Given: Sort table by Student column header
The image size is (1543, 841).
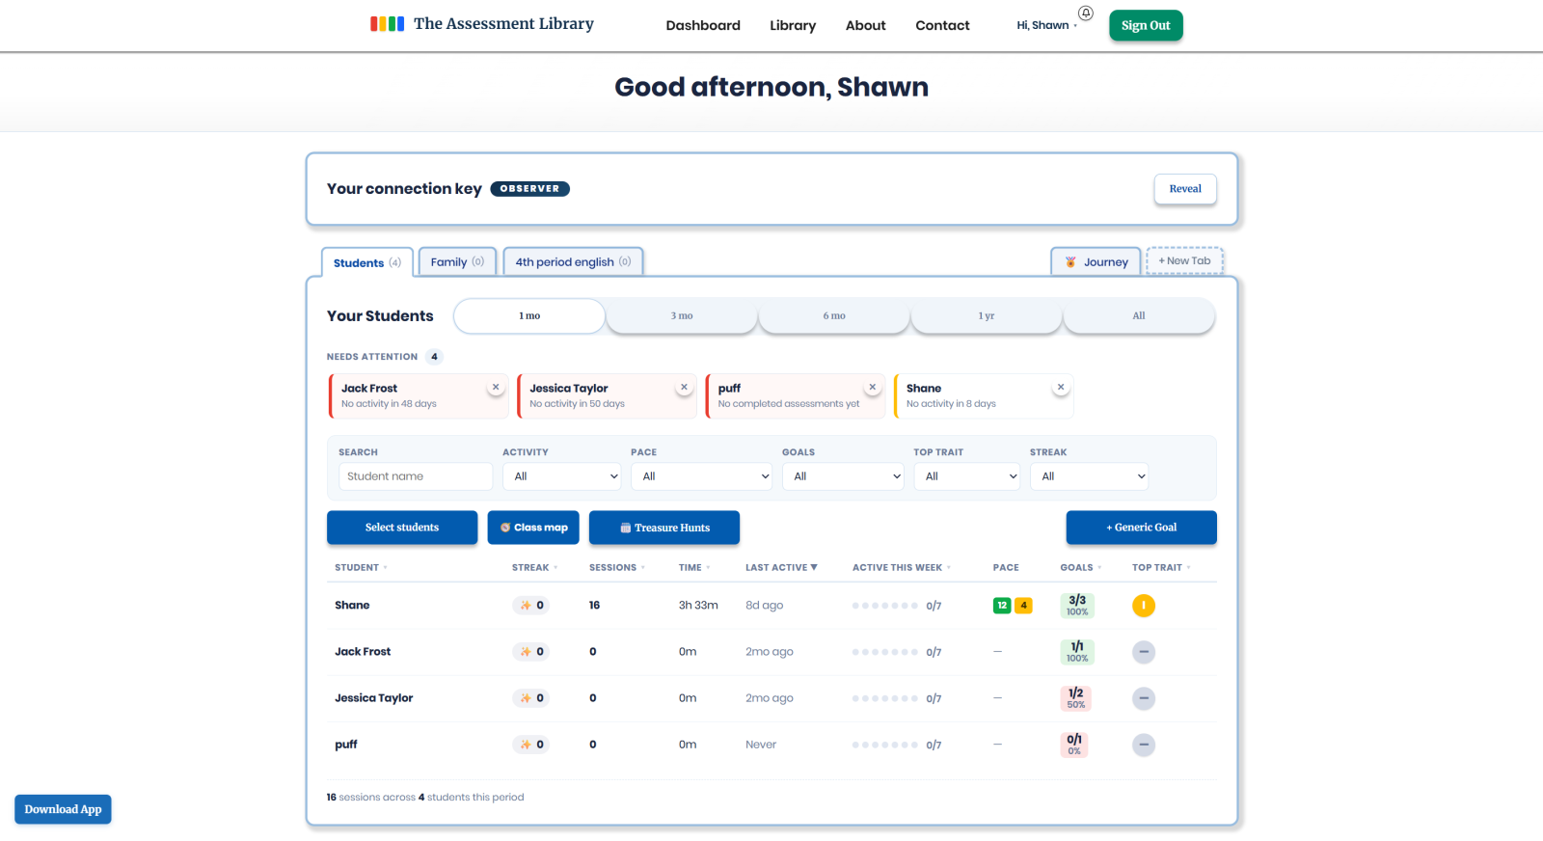Looking at the screenshot, I should coord(361,568).
